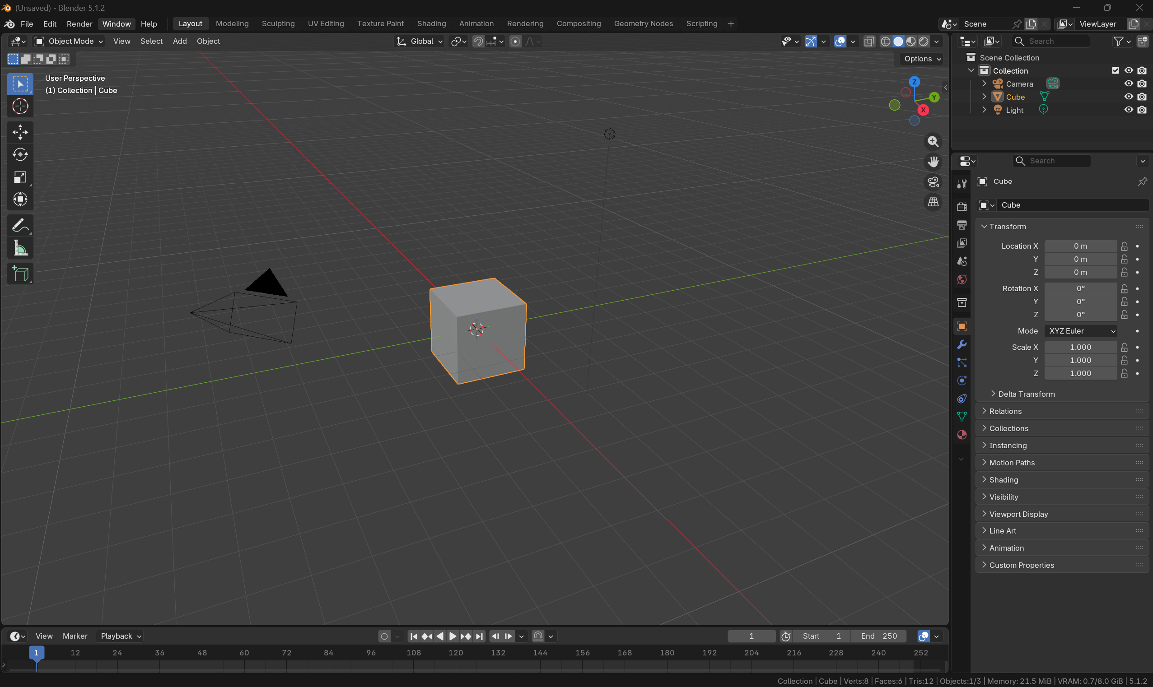Select the Rotate tool
This screenshot has width=1153, height=687.
pyautogui.click(x=20, y=155)
